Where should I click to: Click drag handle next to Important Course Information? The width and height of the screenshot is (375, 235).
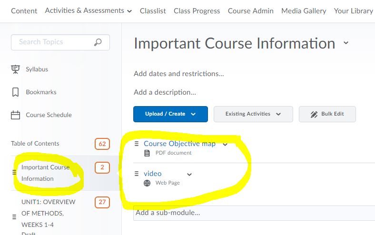pyautogui.click(x=14, y=172)
